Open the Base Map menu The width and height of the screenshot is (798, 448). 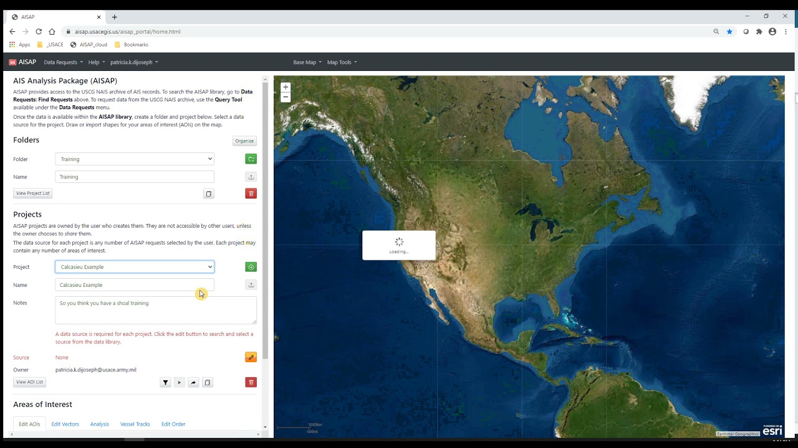coord(307,62)
